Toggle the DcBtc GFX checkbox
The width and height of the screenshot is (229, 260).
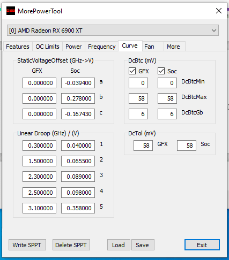coord(132,71)
